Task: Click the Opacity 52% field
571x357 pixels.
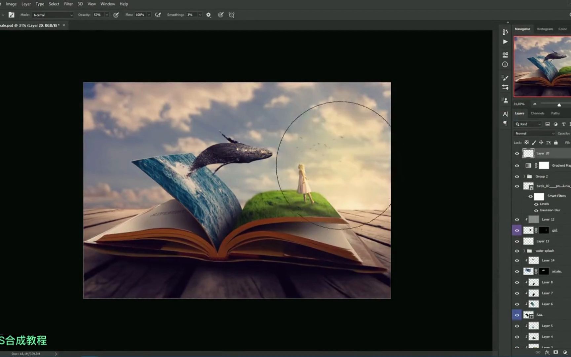Action: click(98, 15)
